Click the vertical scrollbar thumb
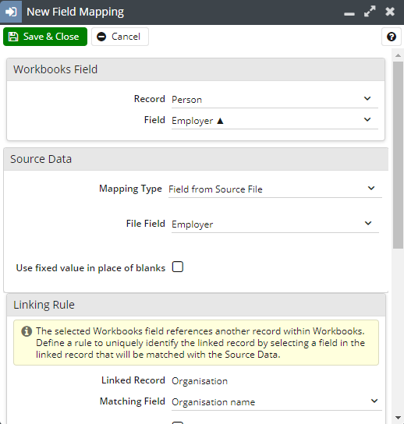Image resolution: width=404 pixels, height=424 pixels. tap(398, 155)
